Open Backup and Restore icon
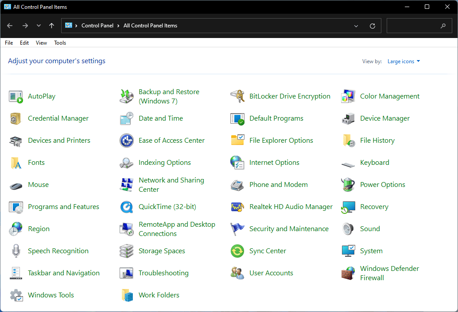This screenshot has width=458, height=312. tap(127, 96)
